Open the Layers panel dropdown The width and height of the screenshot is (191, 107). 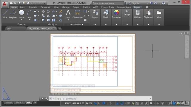95,24
